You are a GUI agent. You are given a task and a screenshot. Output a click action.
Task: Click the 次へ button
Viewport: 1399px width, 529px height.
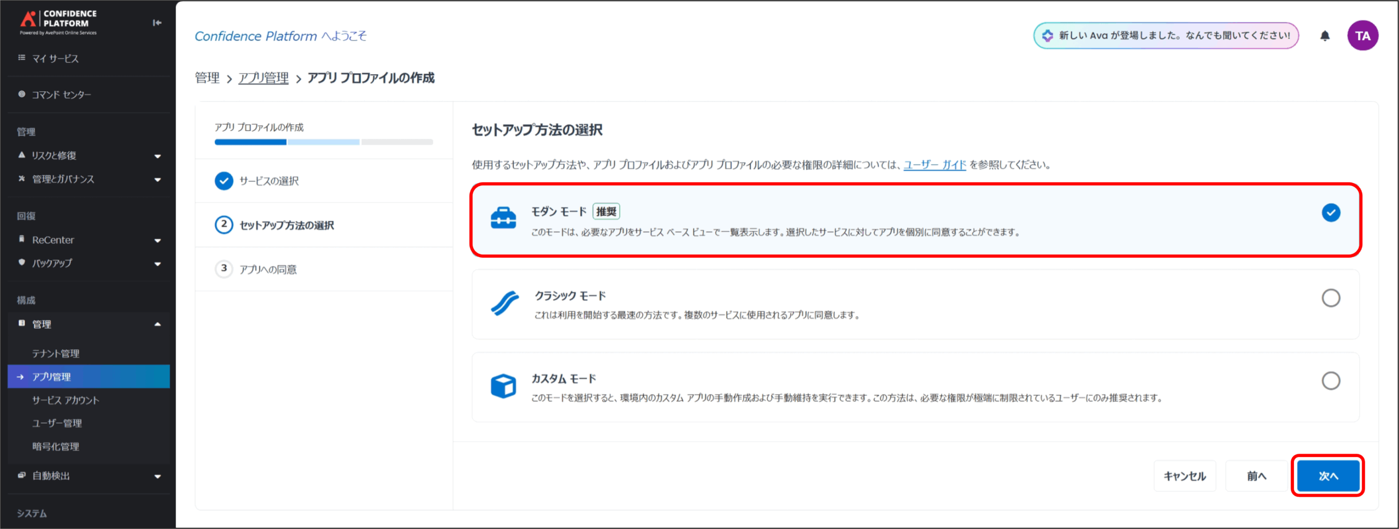tap(1328, 476)
